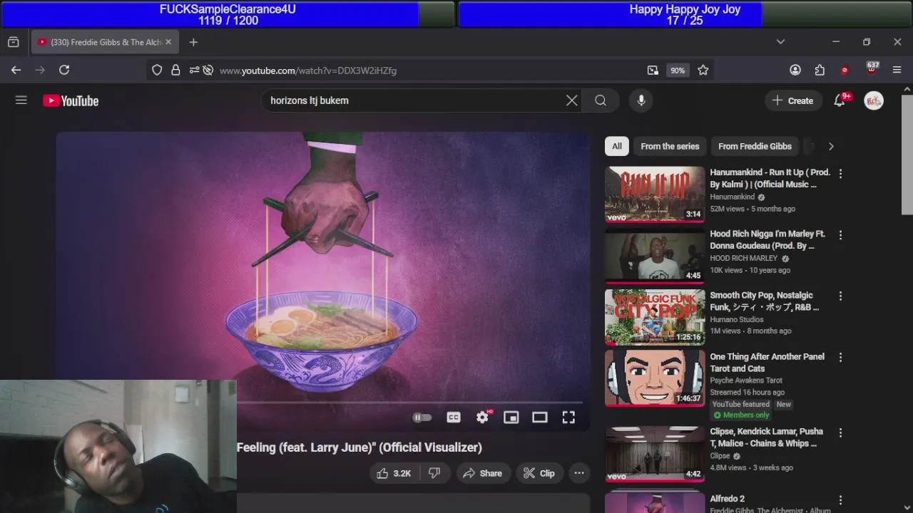
Task: Toggle the autoplay switch in player
Action: tap(422, 418)
